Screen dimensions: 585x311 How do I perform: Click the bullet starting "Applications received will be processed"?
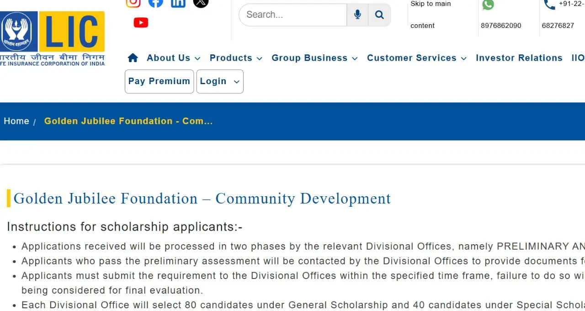(x=303, y=247)
